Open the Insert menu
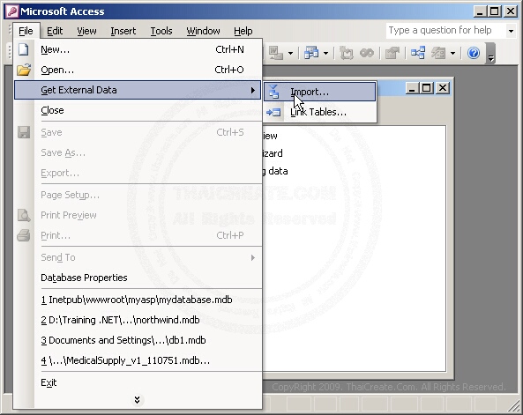Image resolution: width=523 pixels, height=415 pixels. (123, 31)
